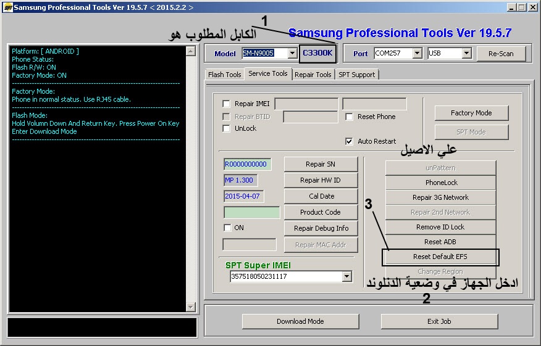
Task: Click the C3300K cable label
Action: coord(317,53)
